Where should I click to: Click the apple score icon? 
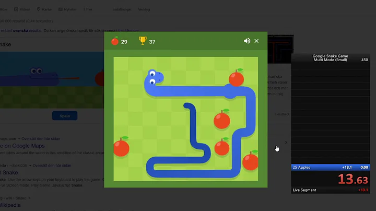coord(114,41)
